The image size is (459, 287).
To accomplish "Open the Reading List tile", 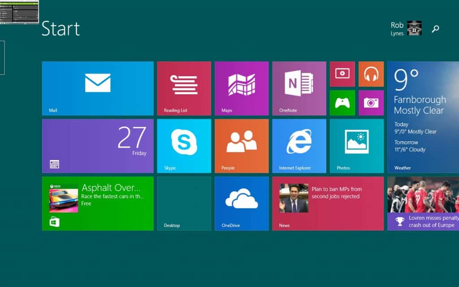I will [x=184, y=88].
